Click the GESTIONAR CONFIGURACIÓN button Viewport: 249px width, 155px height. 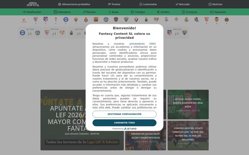(124, 114)
